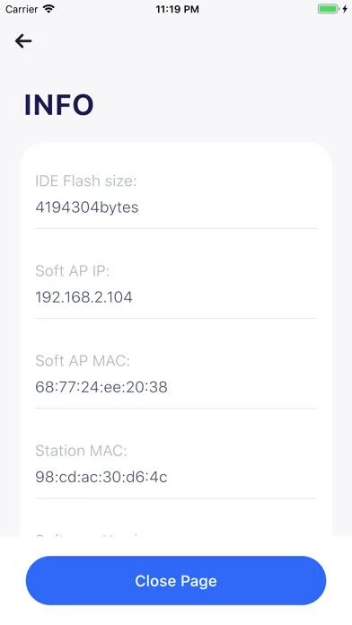Tap the divider below Station MAC value
Image resolution: width=352 pixels, height=625 pixels.
tap(176, 498)
